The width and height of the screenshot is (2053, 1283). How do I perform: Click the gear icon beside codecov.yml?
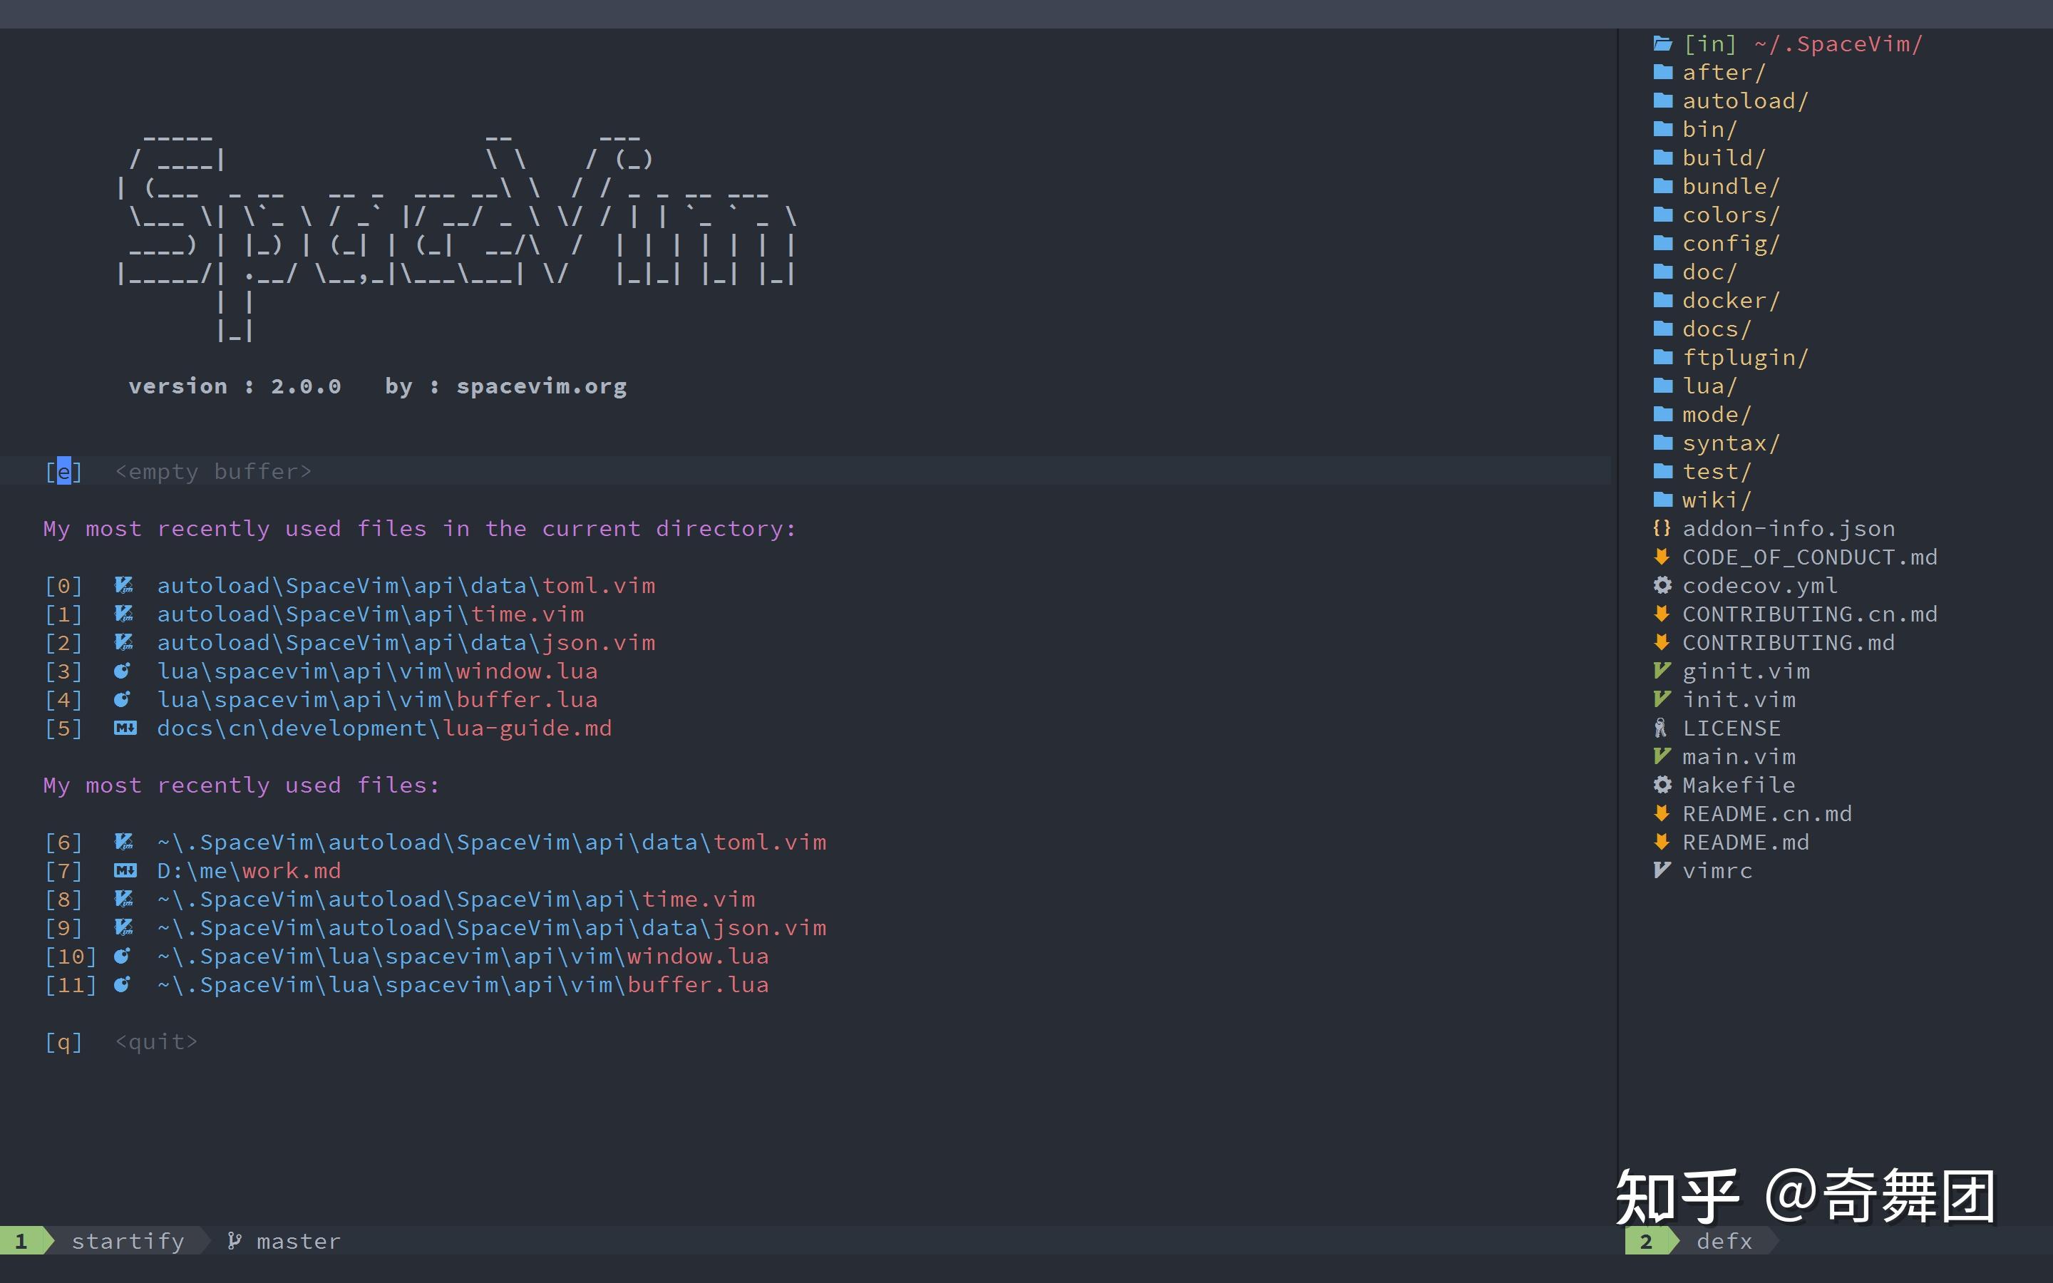(x=1663, y=585)
